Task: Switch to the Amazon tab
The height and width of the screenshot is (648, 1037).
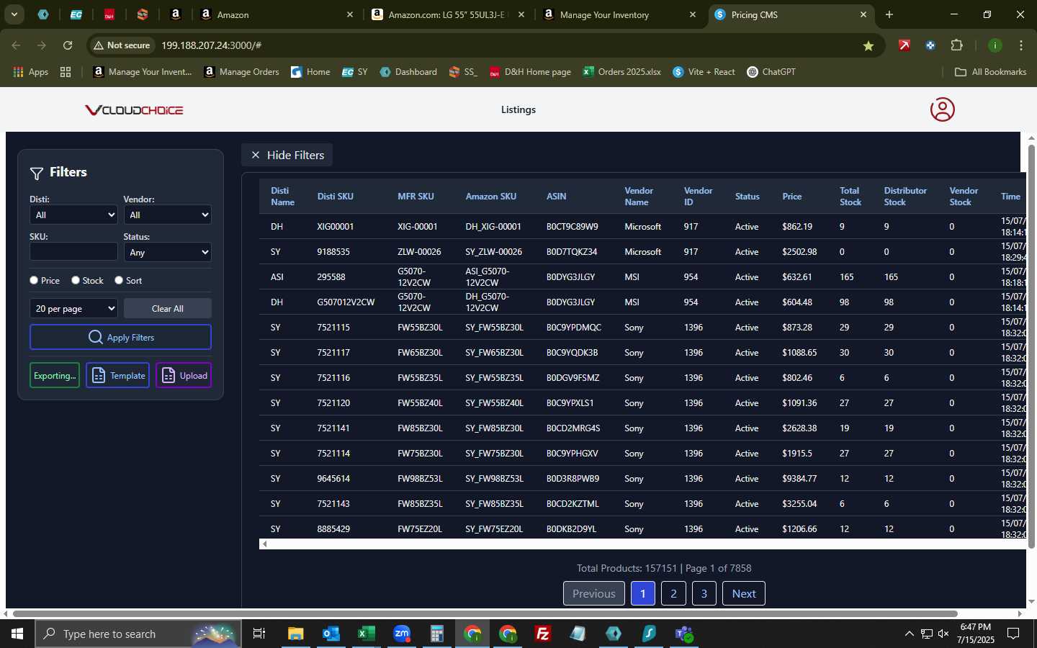Action: [277, 14]
